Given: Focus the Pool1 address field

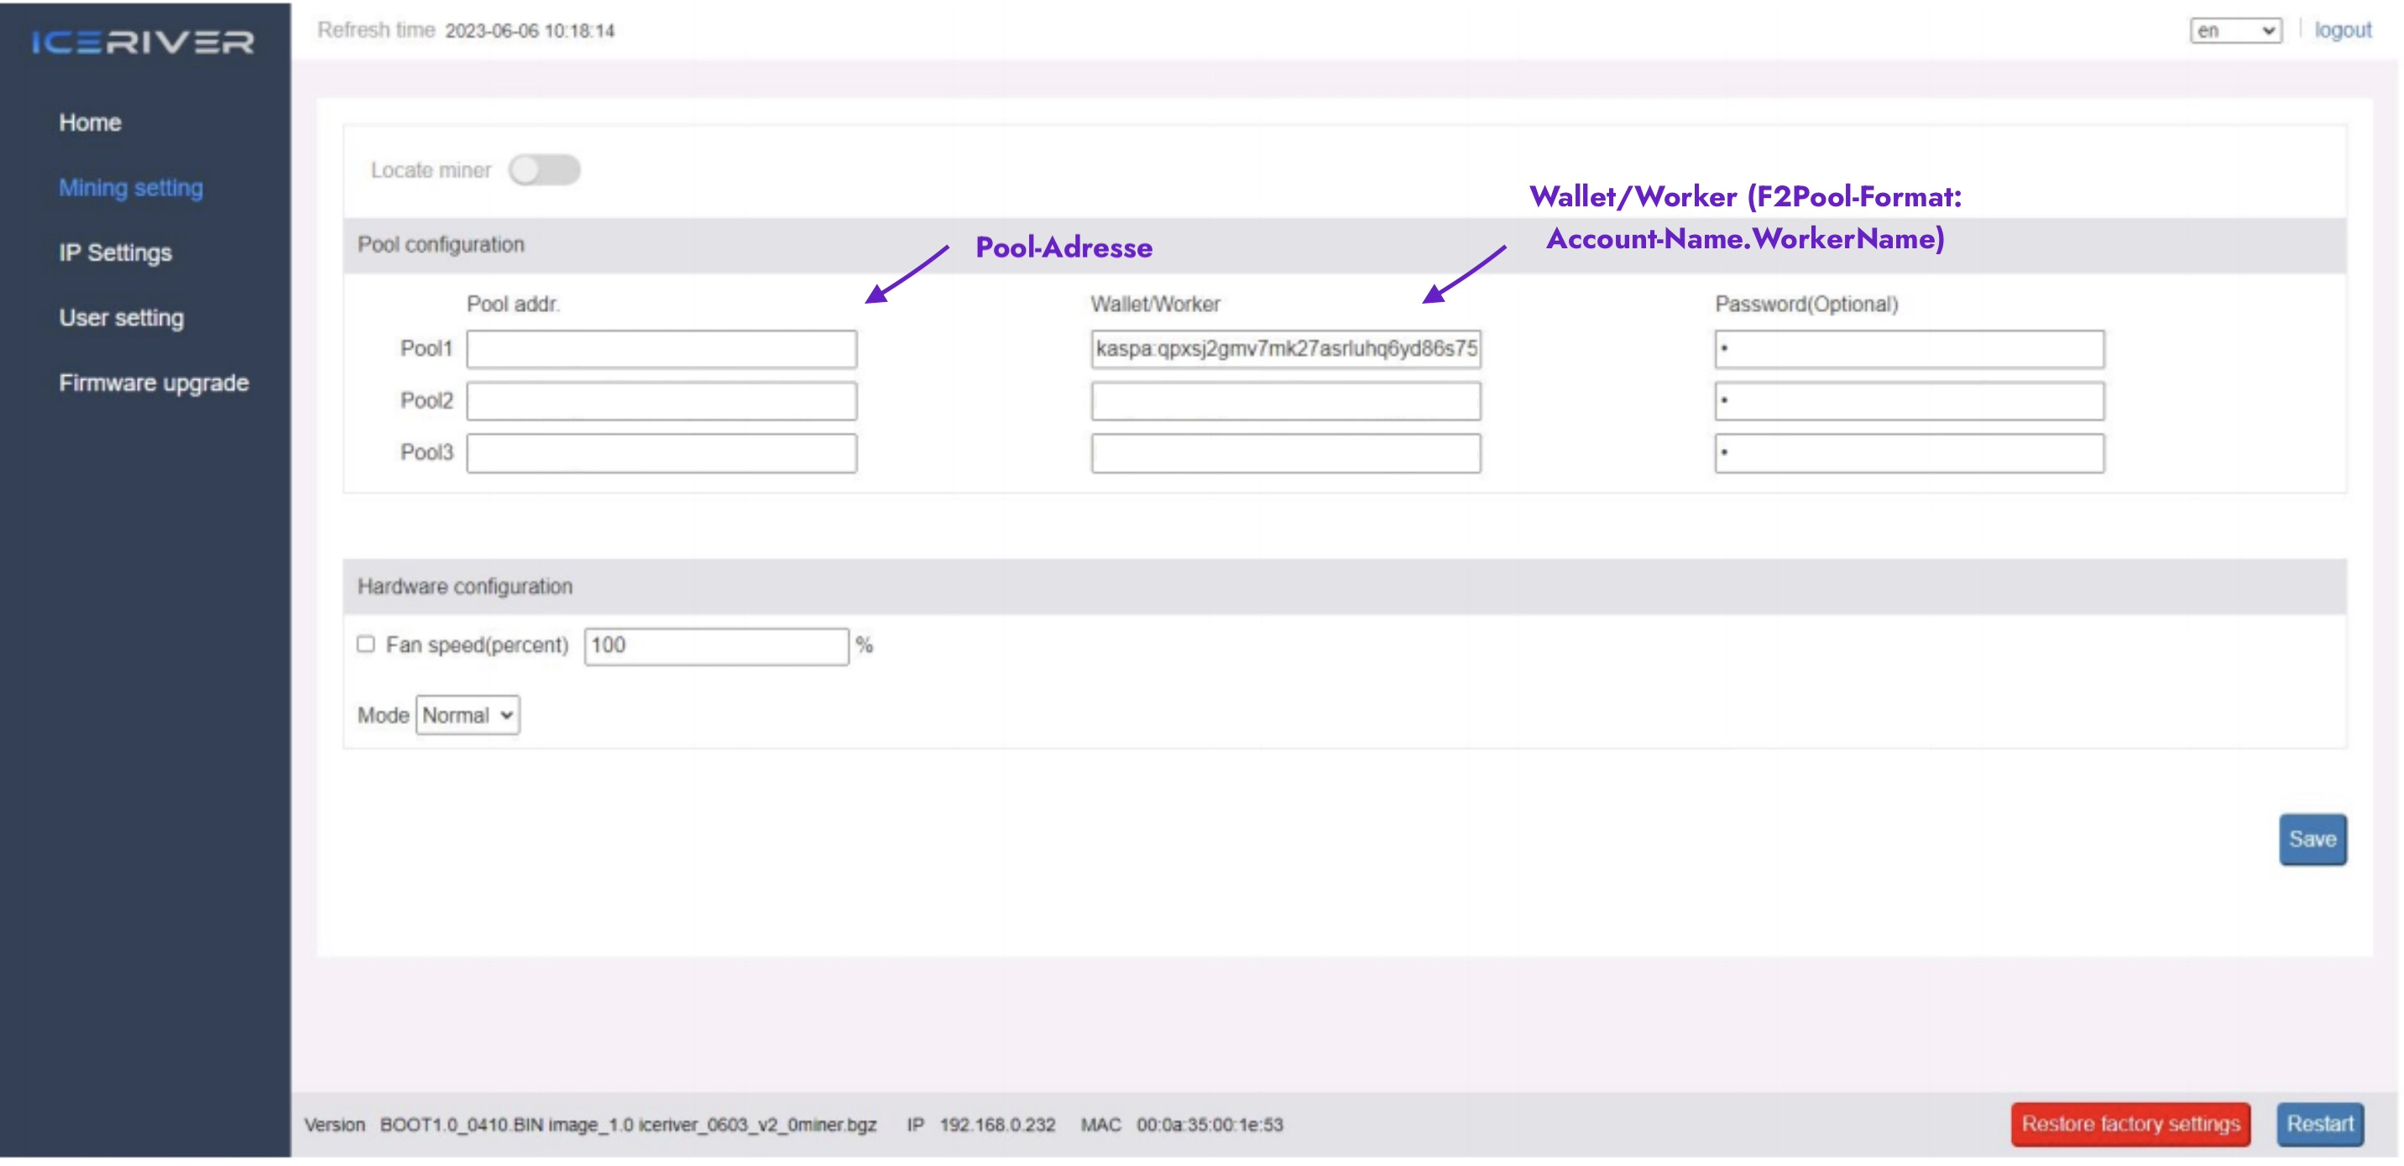Looking at the screenshot, I should [661, 349].
